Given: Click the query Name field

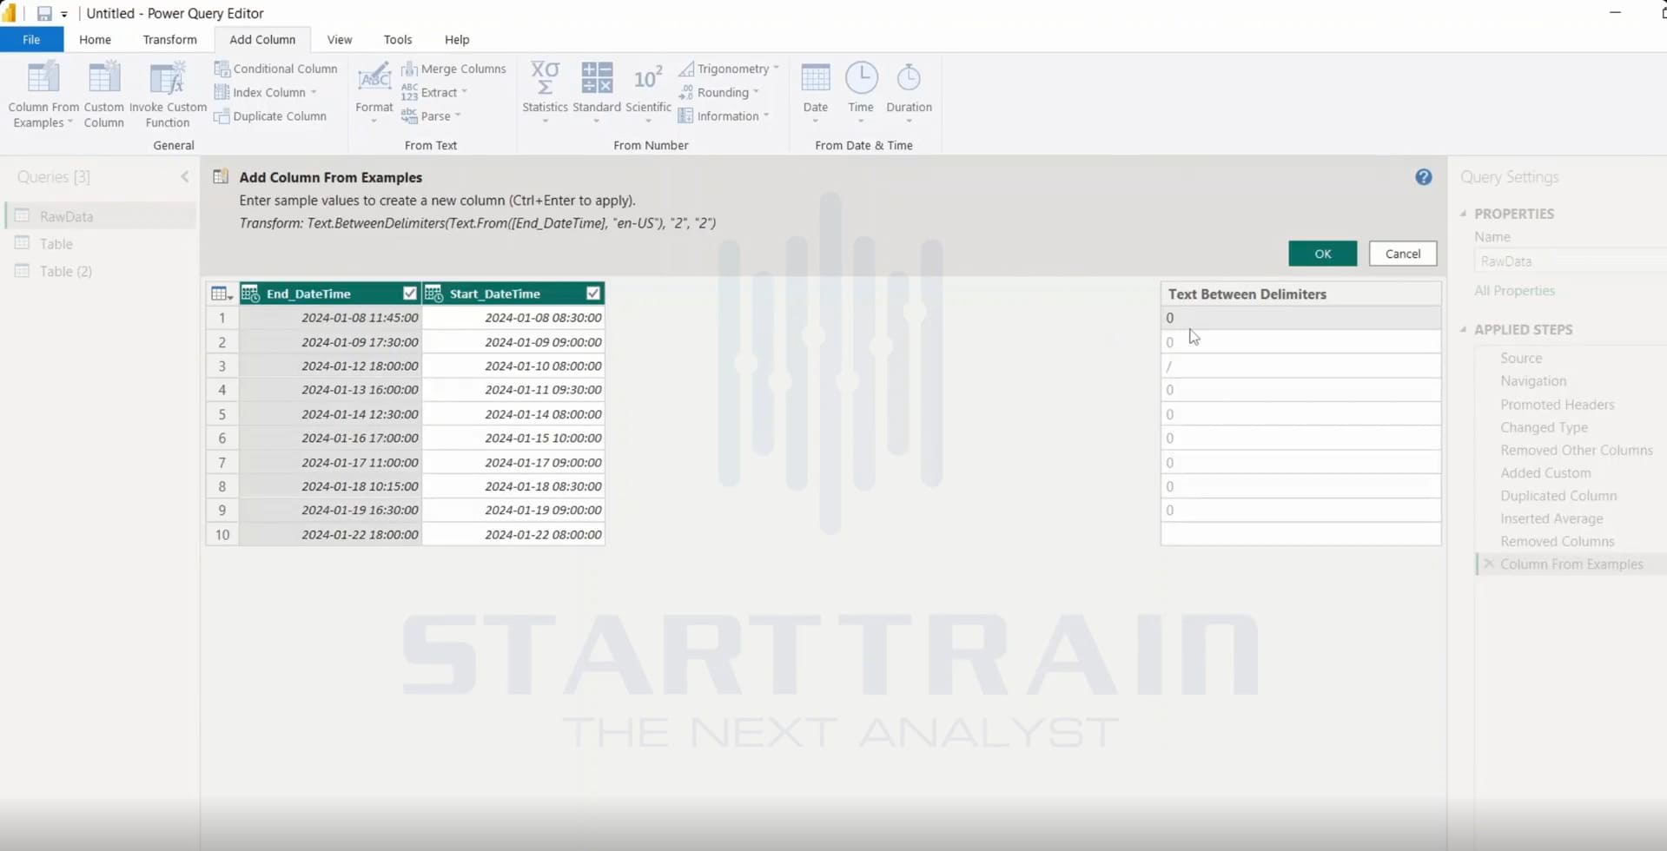Looking at the screenshot, I should pyautogui.click(x=1570, y=261).
